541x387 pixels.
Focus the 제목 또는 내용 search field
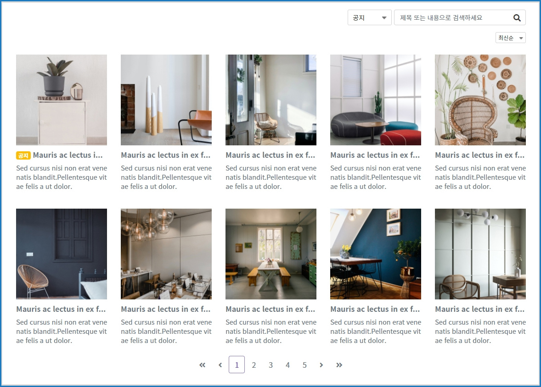452,18
